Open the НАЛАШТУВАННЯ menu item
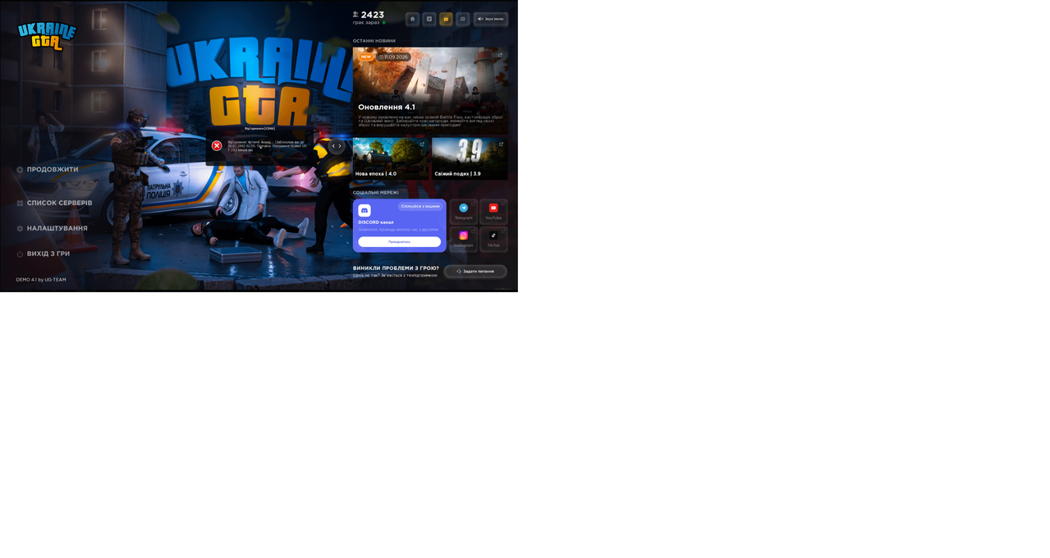This screenshot has height=558, width=1050. coord(57,228)
